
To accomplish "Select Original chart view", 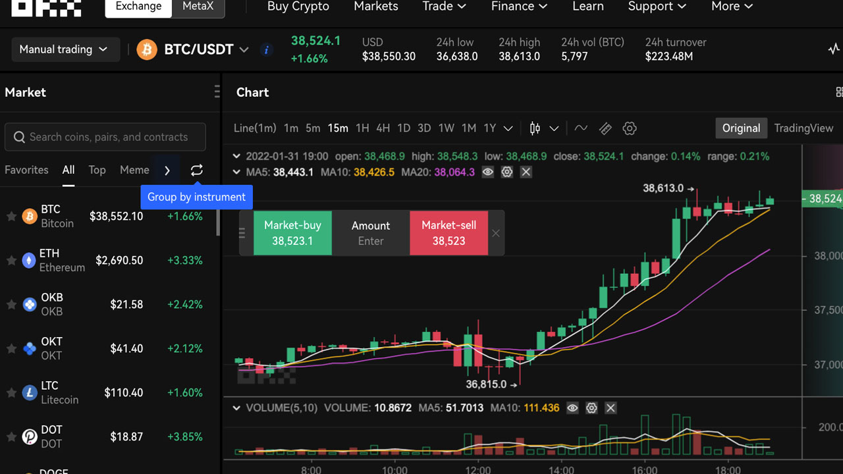I will [741, 128].
